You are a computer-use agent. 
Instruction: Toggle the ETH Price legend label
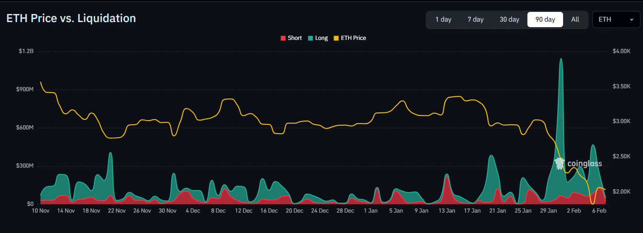pyautogui.click(x=353, y=38)
